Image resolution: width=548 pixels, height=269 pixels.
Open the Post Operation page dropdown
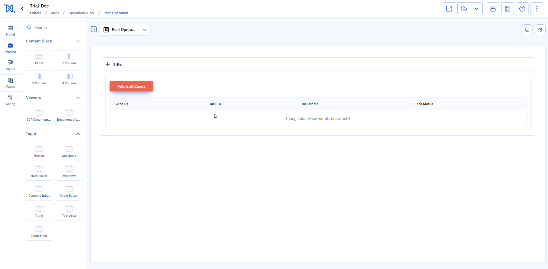tap(125, 30)
